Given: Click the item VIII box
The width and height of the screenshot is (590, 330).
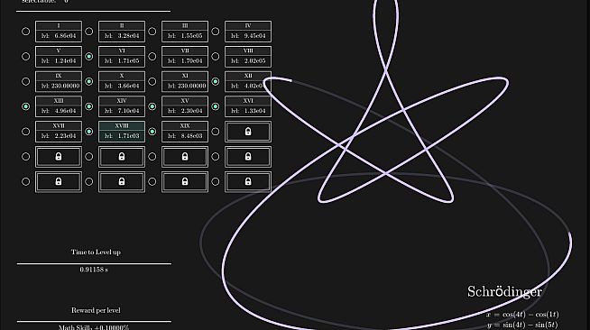Looking at the screenshot, I should click(x=248, y=57).
